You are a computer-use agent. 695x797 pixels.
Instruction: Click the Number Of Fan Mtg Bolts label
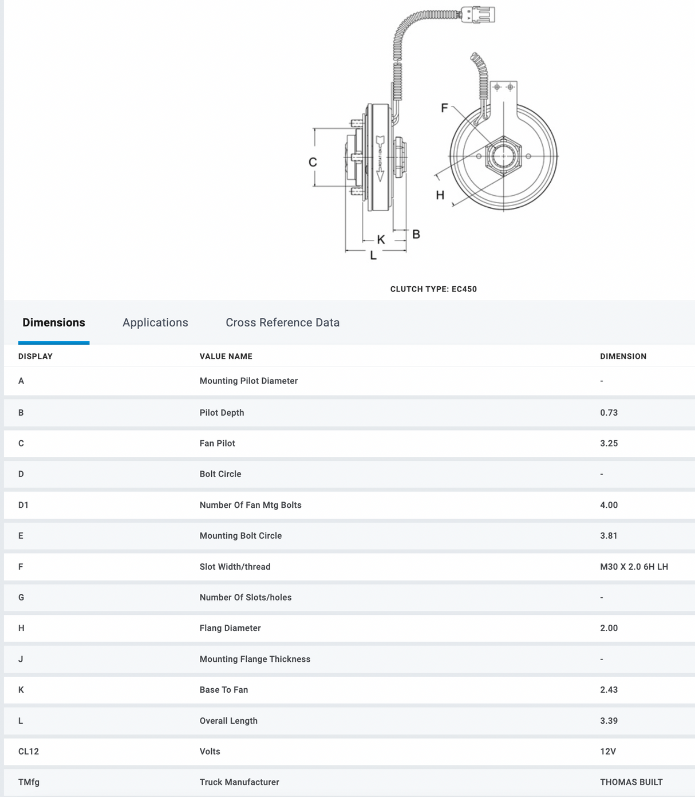250,505
